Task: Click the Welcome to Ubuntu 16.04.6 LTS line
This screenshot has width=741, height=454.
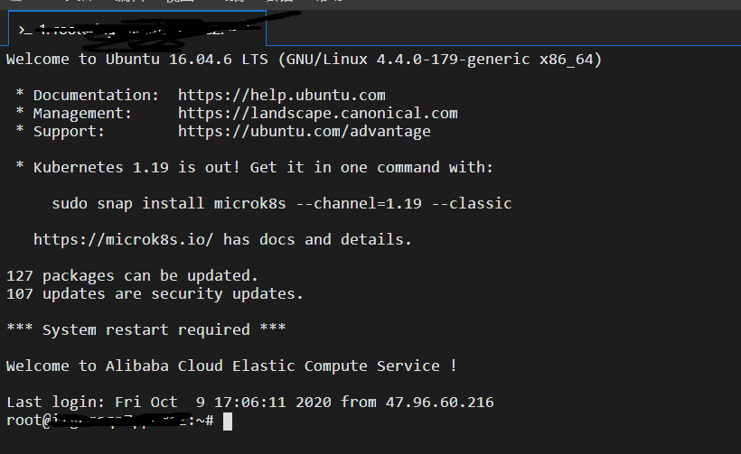Action: click(304, 60)
